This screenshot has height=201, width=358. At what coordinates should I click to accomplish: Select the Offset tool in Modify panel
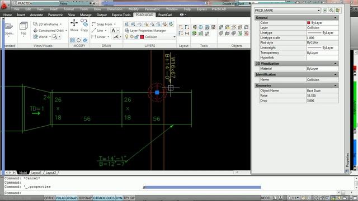[x=85, y=40]
